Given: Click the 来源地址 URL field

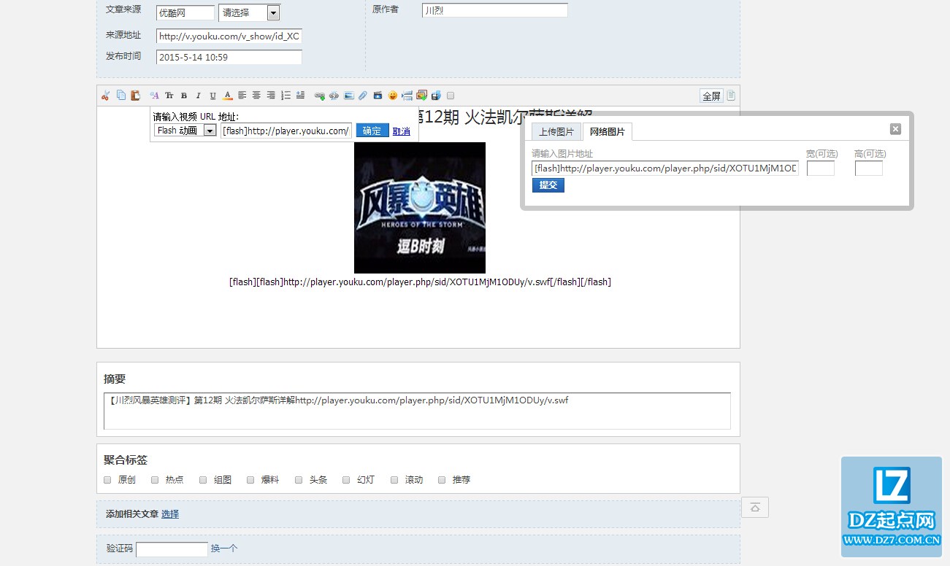Looking at the screenshot, I should pos(229,36).
